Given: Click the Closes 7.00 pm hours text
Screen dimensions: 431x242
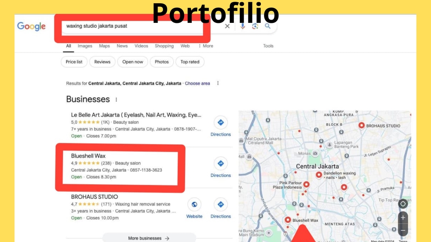Looking at the screenshot, I should 101,136.
